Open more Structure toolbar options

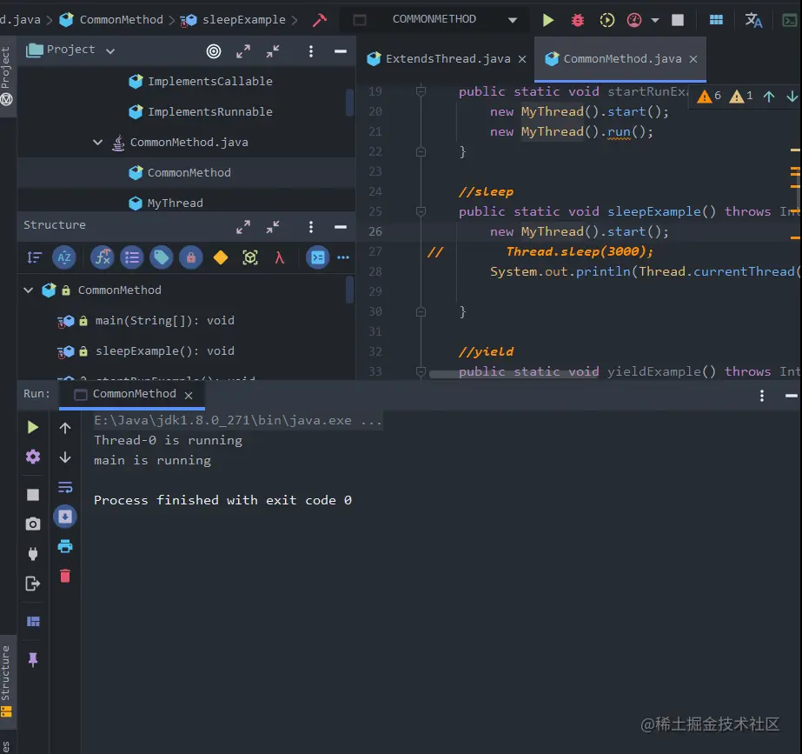[343, 257]
